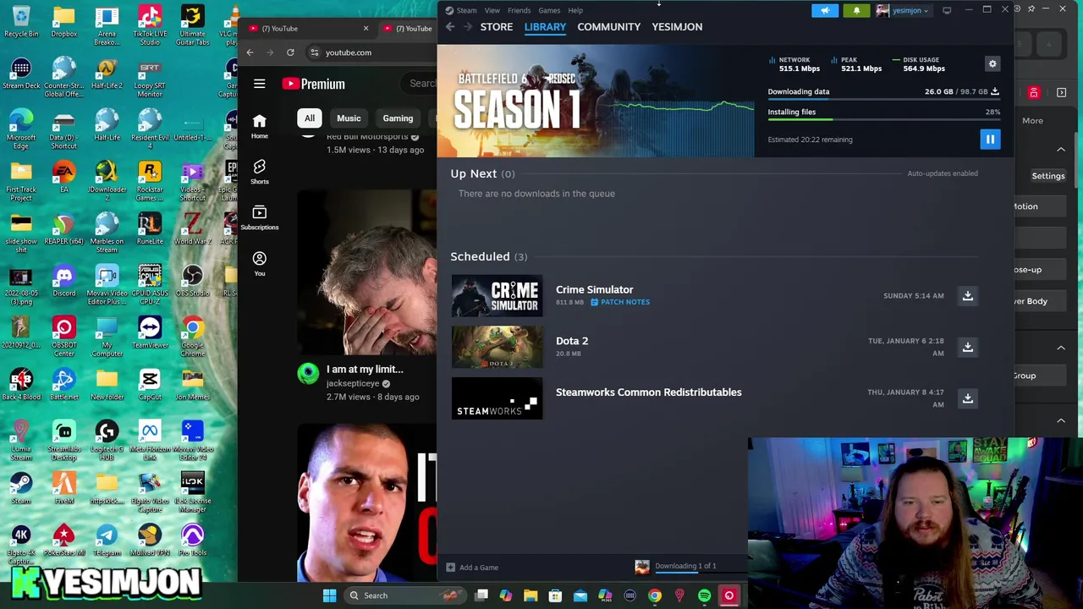Click the panel arrow icon in right toolbar
The image size is (1083, 609).
click(x=1062, y=92)
